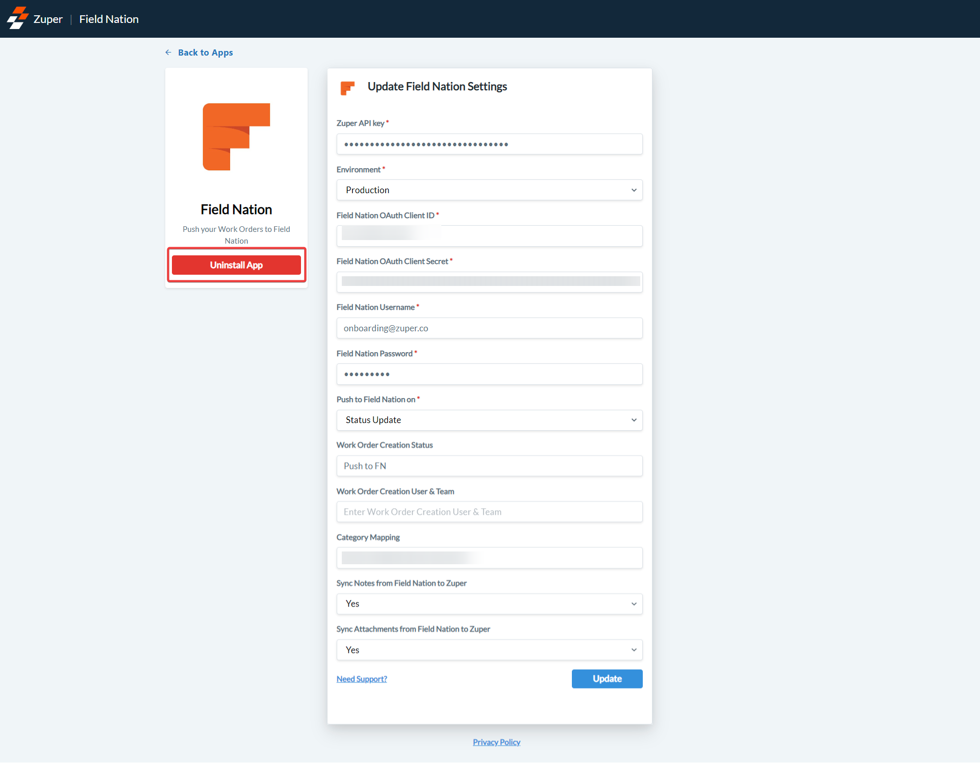Follow the Back to Apps link
This screenshot has height=763, width=980.
205,52
